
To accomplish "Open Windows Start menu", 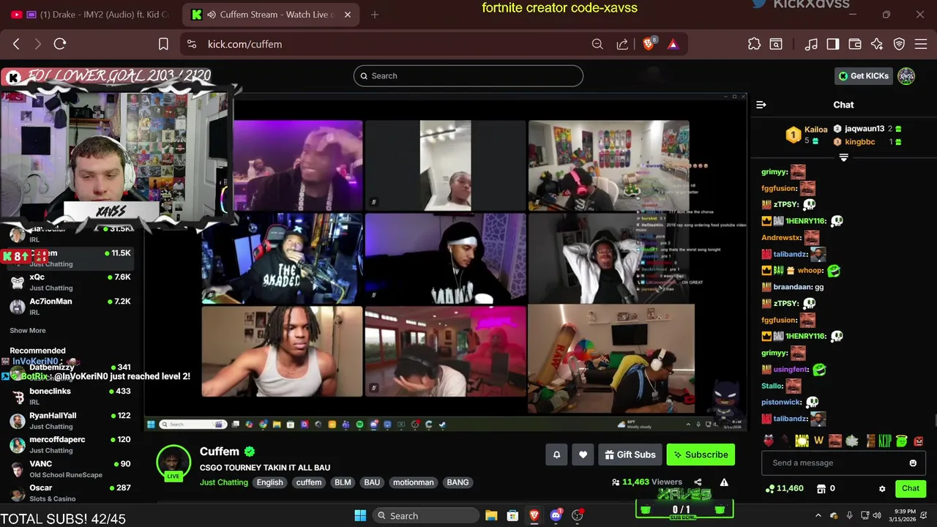I will click(x=360, y=515).
